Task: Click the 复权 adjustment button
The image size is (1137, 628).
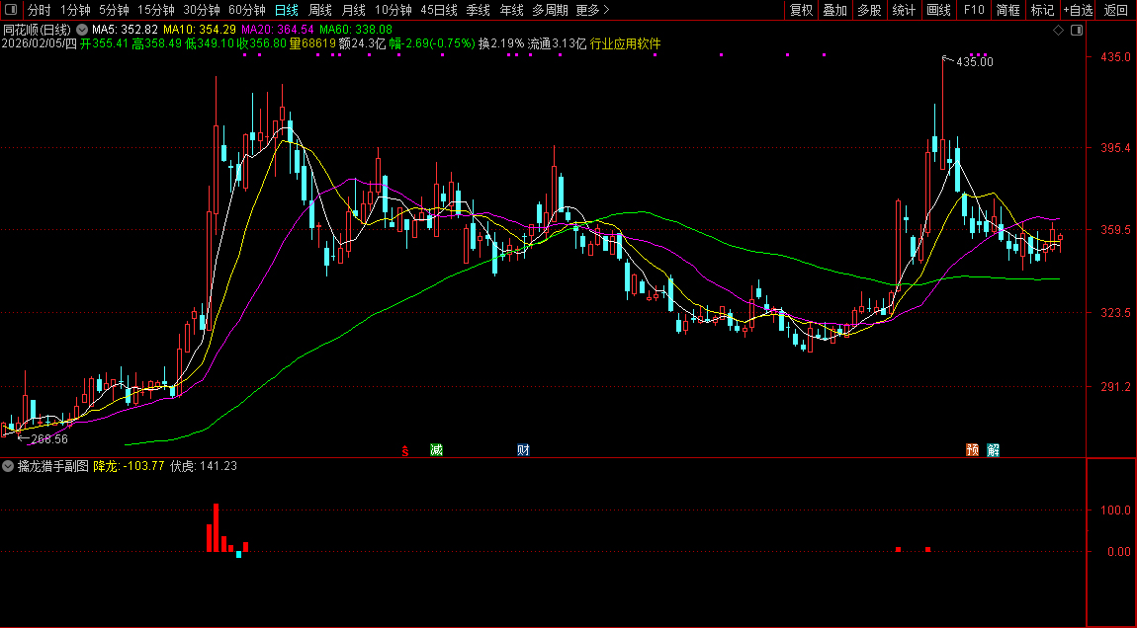Action: coord(802,10)
